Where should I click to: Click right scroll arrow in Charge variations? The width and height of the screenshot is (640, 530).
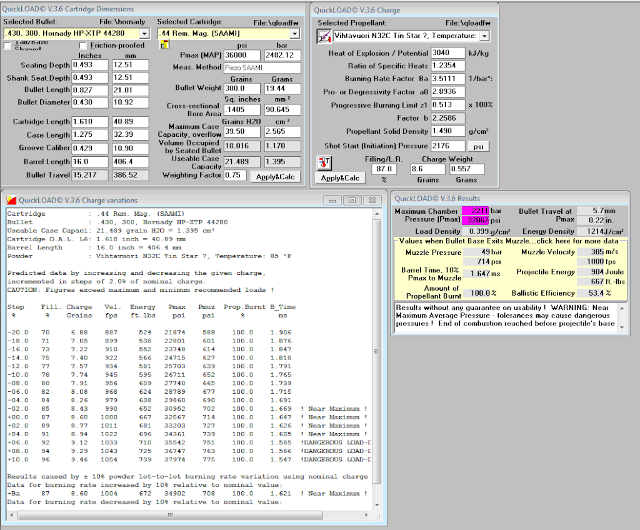click(366, 515)
